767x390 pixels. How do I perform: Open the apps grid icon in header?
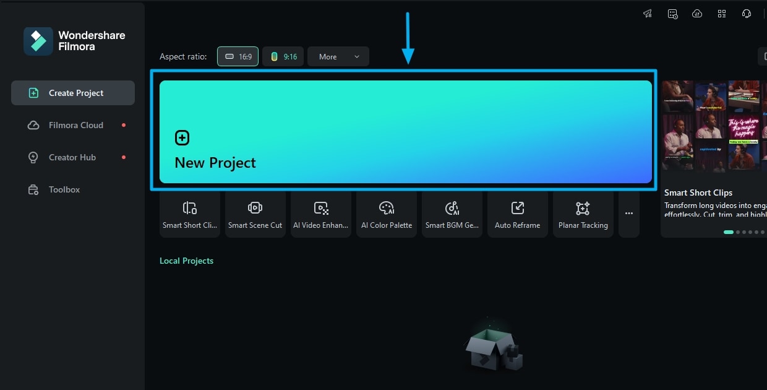[x=722, y=14]
